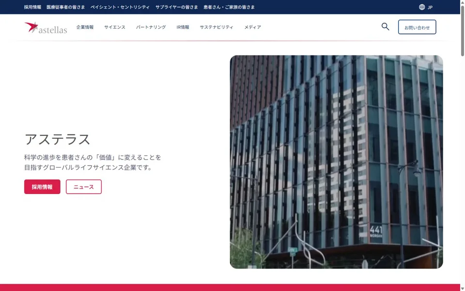Open ペイシェント・セントリシティ link

click(x=120, y=7)
